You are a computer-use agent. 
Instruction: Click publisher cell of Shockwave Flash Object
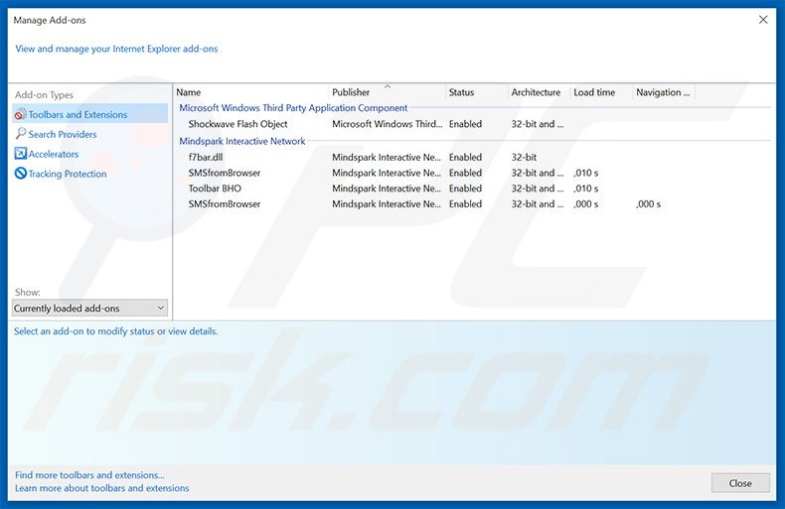point(387,124)
